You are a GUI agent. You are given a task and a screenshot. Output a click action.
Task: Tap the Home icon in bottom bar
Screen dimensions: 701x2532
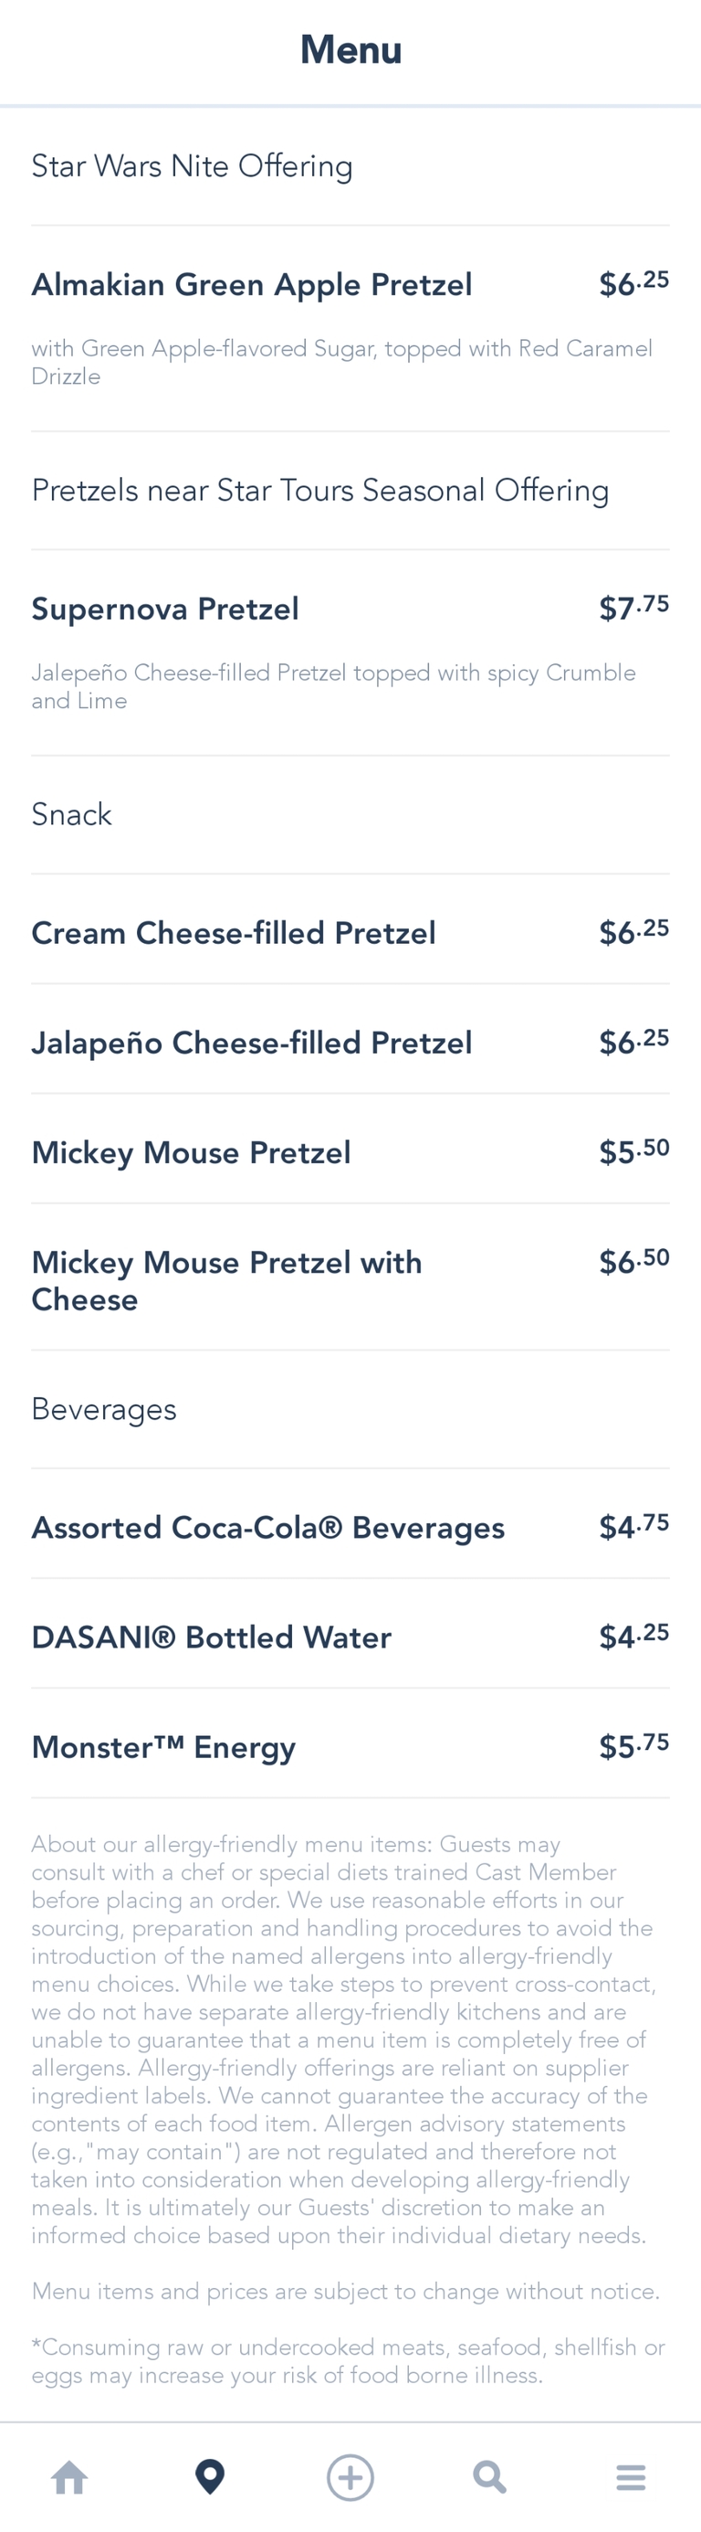click(x=69, y=2477)
